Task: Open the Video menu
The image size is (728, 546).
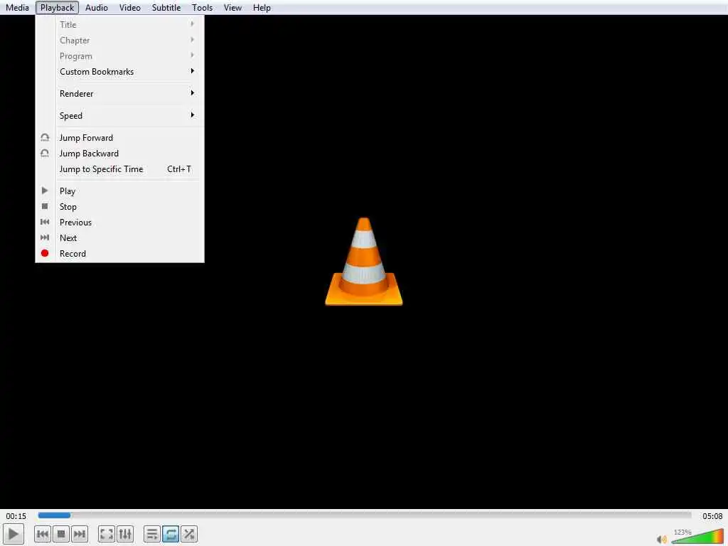Action: click(x=130, y=7)
